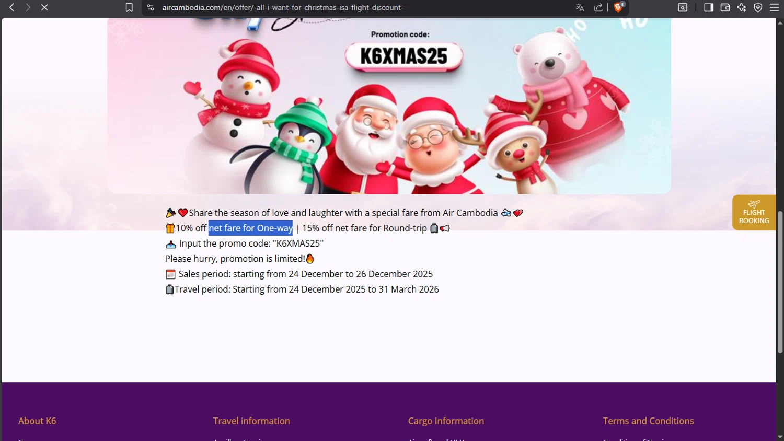Open the Travel information footer heading
The width and height of the screenshot is (784, 441).
click(251, 421)
